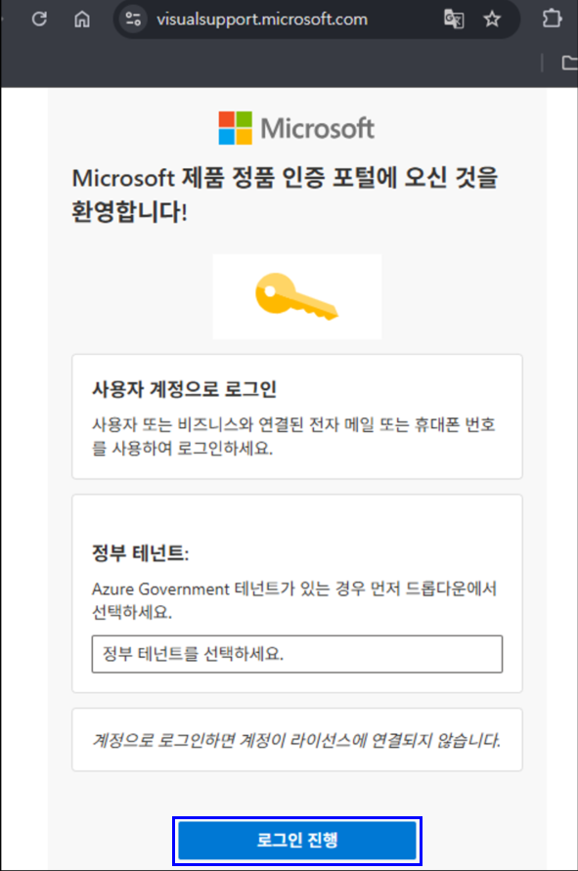Open the browser extensions puzzle icon
The height and width of the screenshot is (871, 578).
[x=553, y=18]
